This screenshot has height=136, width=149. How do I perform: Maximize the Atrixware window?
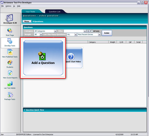click(x=142, y=2)
